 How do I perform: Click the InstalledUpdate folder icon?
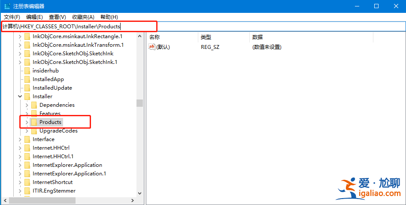point(27,88)
